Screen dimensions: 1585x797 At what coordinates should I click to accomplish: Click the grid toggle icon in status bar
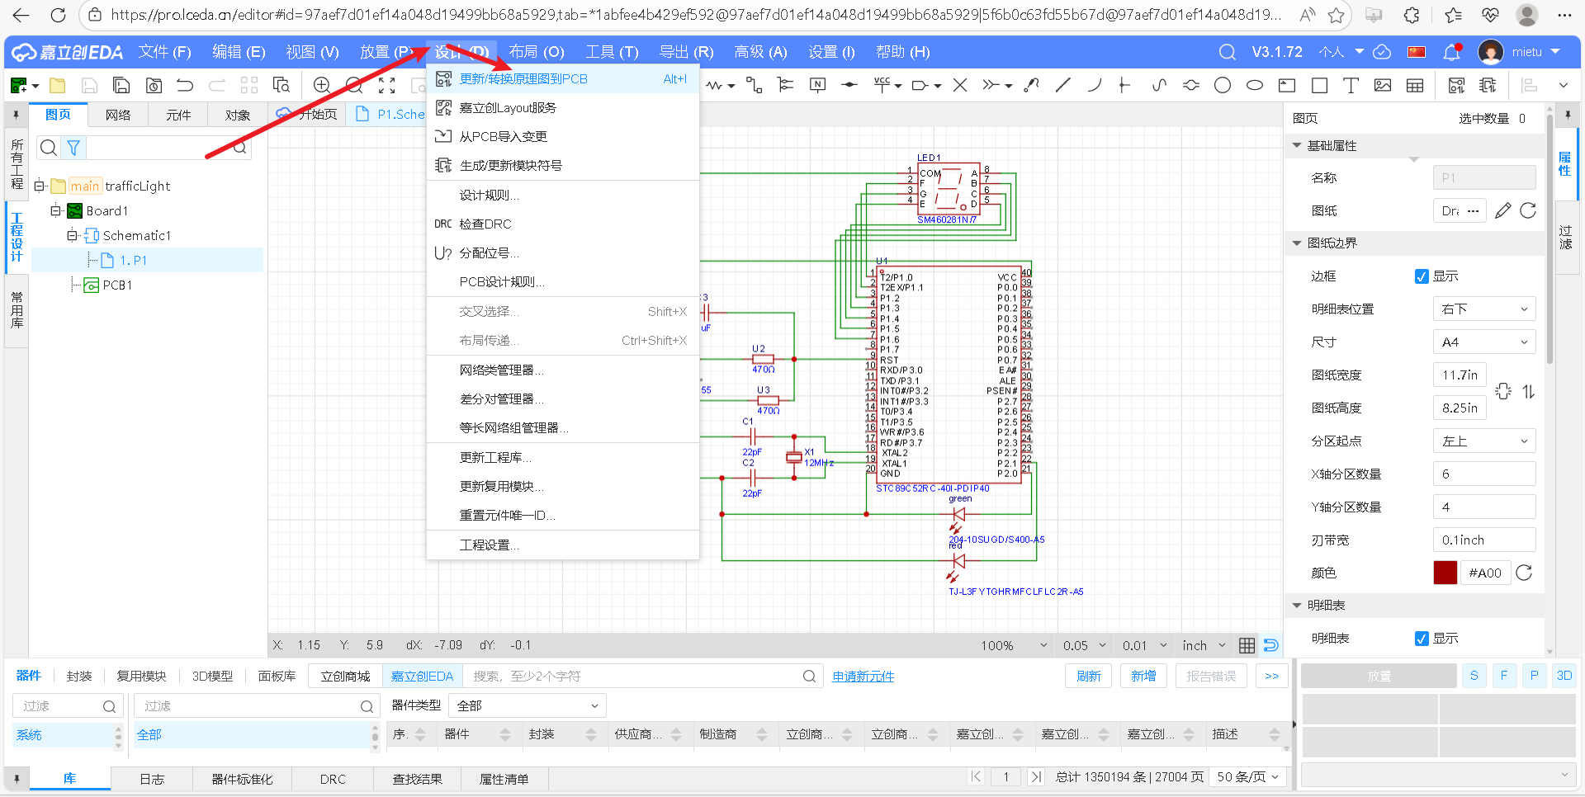pos(1247,645)
